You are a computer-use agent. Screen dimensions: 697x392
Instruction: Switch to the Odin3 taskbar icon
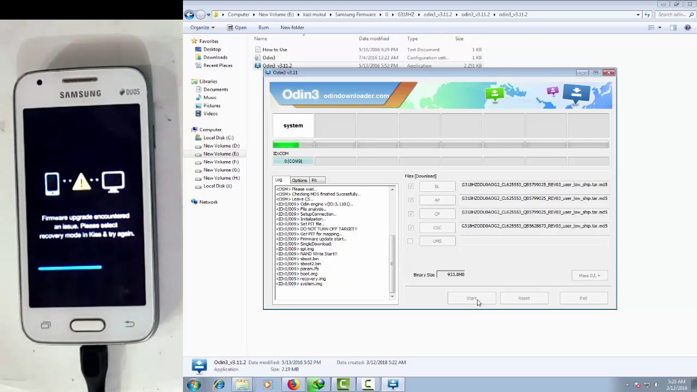[x=393, y=385]
